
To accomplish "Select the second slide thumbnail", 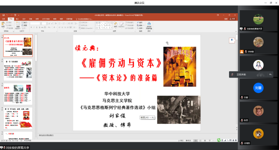I will pyautogui.click(x=18, y=70).
